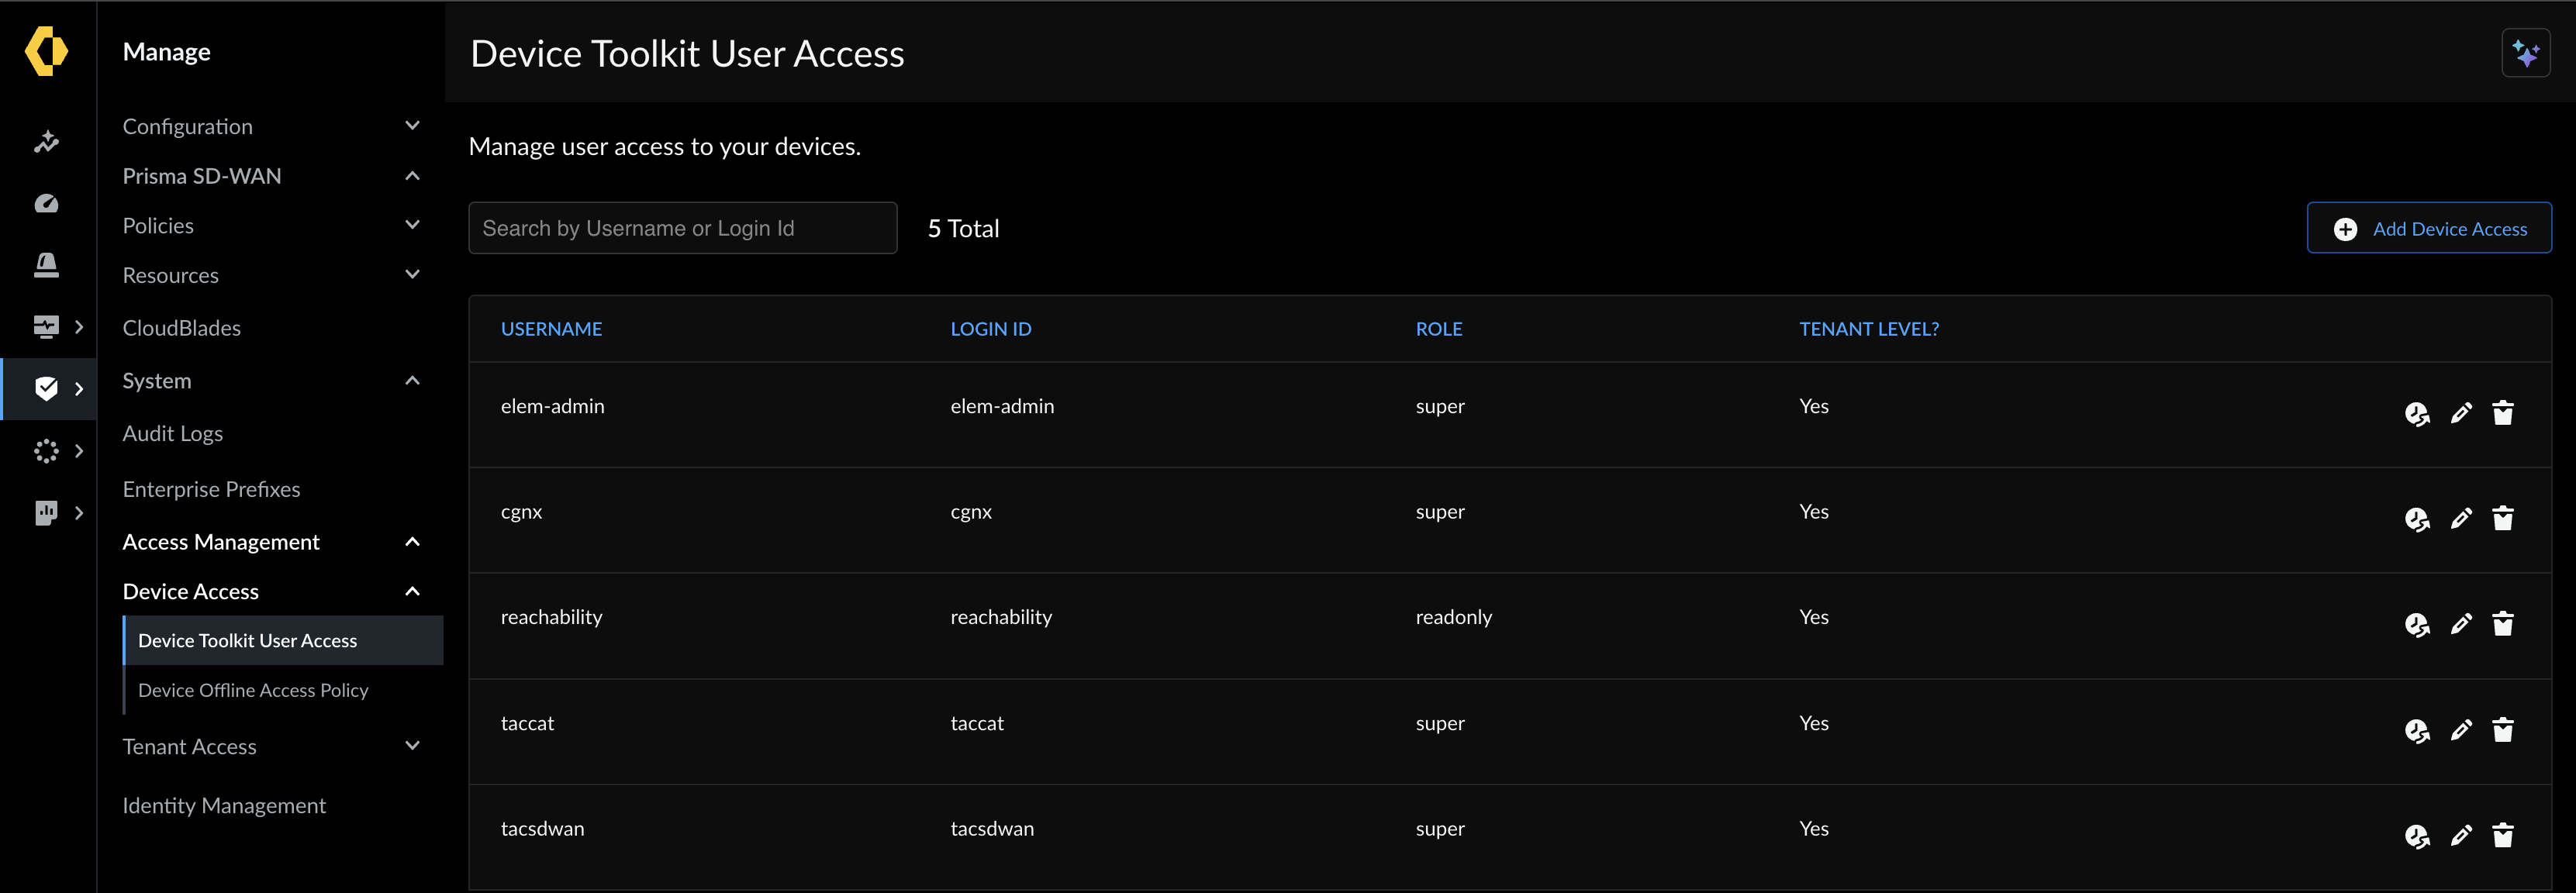Collapse the Access Management section
This screenshot has height=893, width=2576.
(412, 541)
